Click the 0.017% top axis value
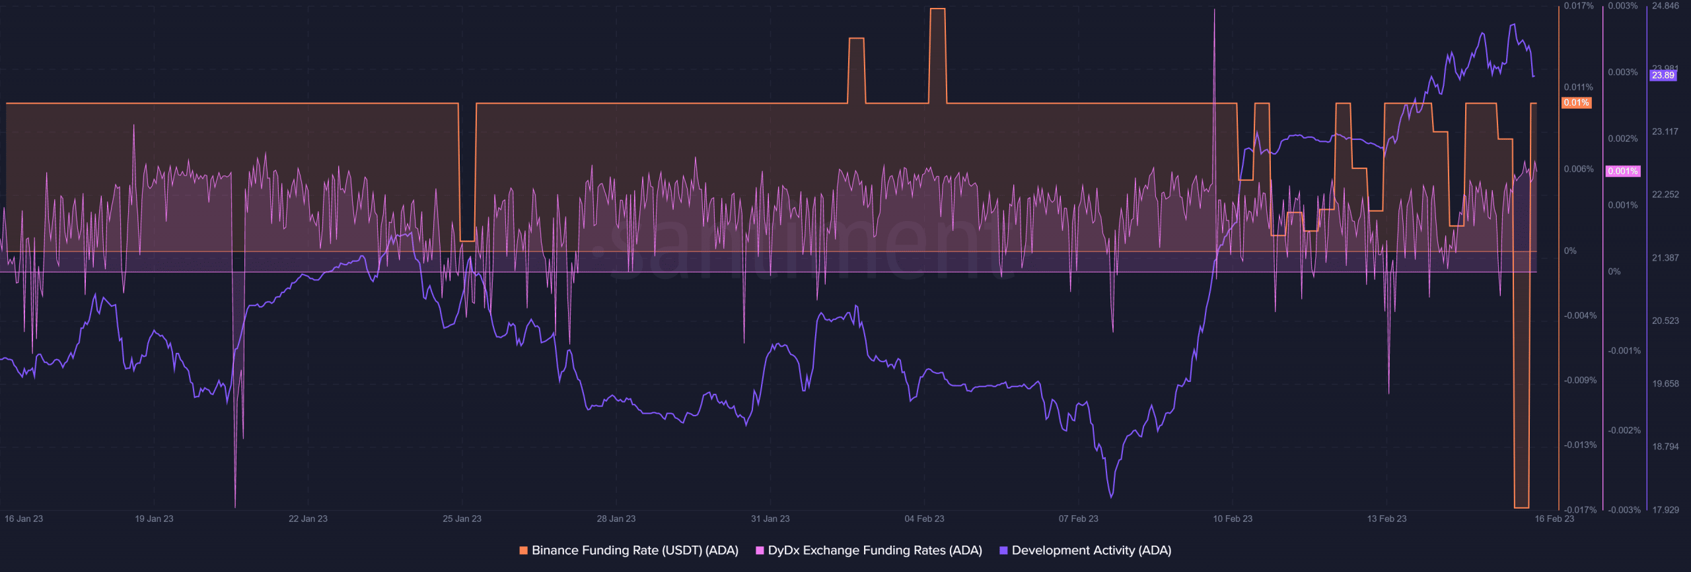1691x572 pixels. point(1578,6)
